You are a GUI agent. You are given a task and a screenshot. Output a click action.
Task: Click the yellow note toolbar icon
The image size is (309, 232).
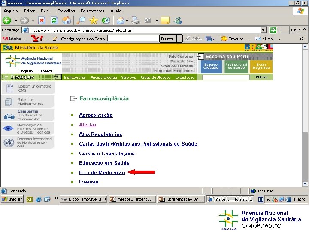point(165,20)
